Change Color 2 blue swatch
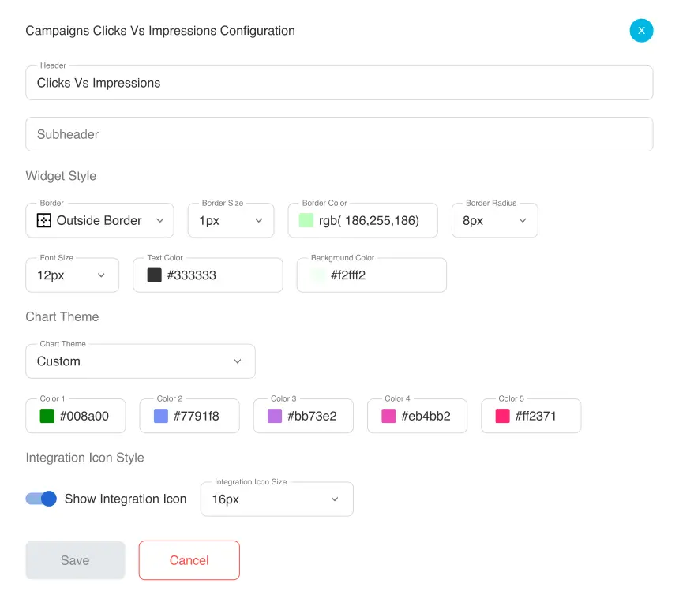The height and width of the screenshot is (606, 679). pyautogui.click(x=160, y=416)
